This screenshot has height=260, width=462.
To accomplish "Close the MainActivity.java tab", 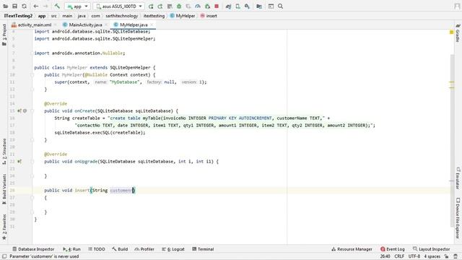I will [106, 25].
